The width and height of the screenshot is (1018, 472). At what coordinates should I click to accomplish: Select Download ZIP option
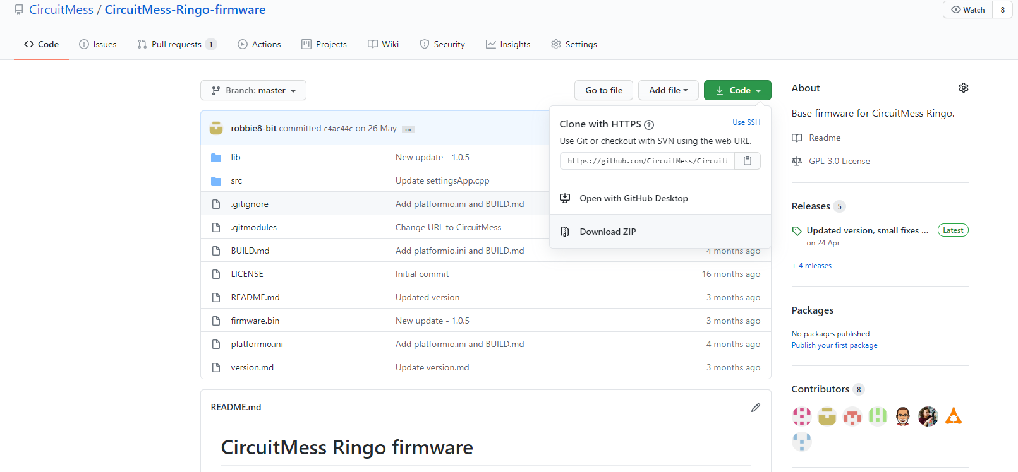pos(660,232)
